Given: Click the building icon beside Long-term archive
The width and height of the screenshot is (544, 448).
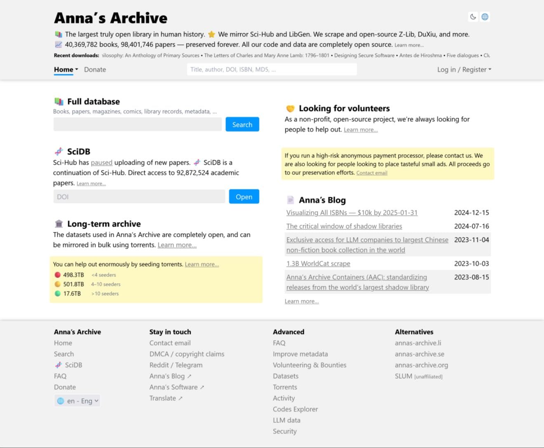Looking at the screenshot, I should [x=59, y=224].
